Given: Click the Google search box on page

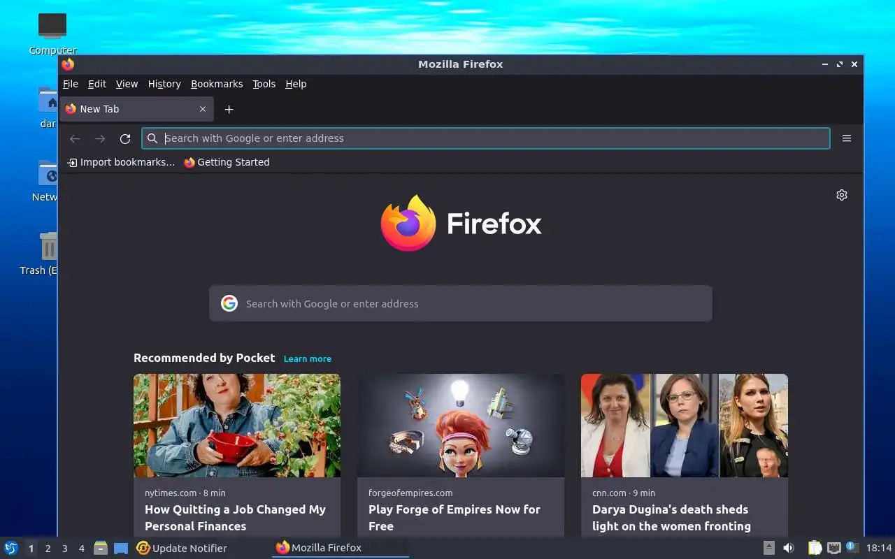Looking at the screenshot, I should [x=461, y=303].
